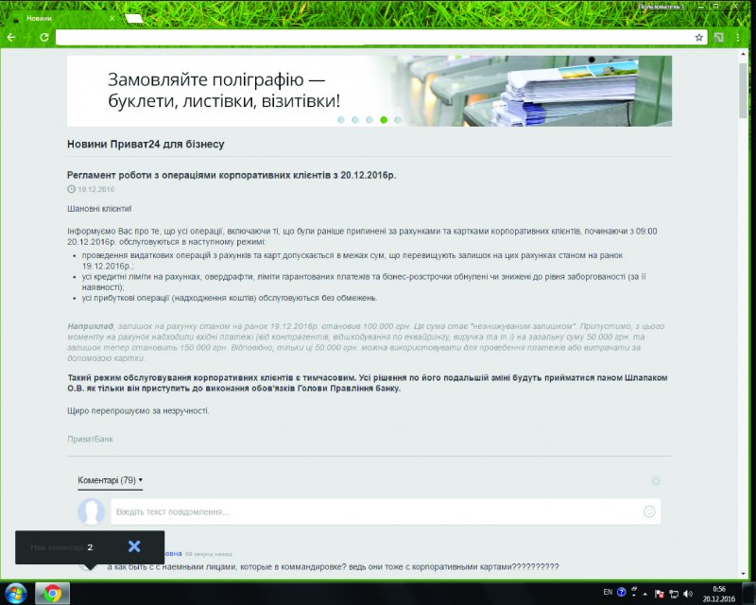Click the browser back arrow button
Screen dimensions: 756x605
(11, 38)
